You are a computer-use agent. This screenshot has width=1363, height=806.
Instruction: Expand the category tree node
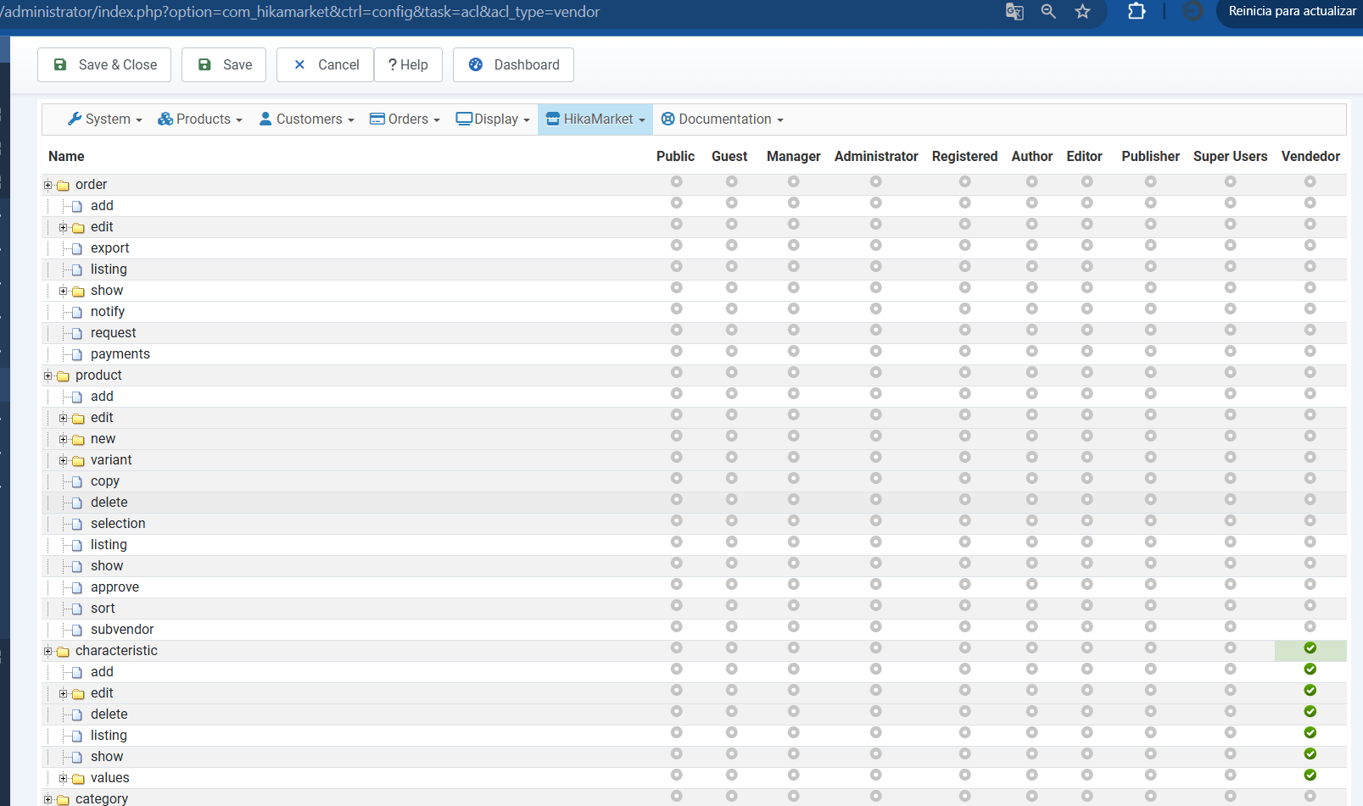(x=48, y=799)
